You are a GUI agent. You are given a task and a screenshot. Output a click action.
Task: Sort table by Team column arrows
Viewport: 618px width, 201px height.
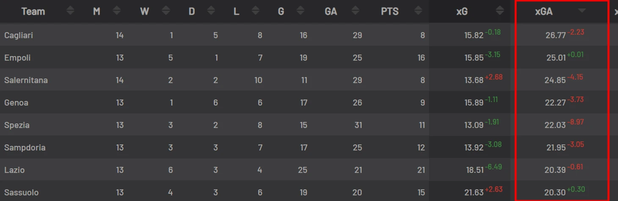(x=71, y=11)
